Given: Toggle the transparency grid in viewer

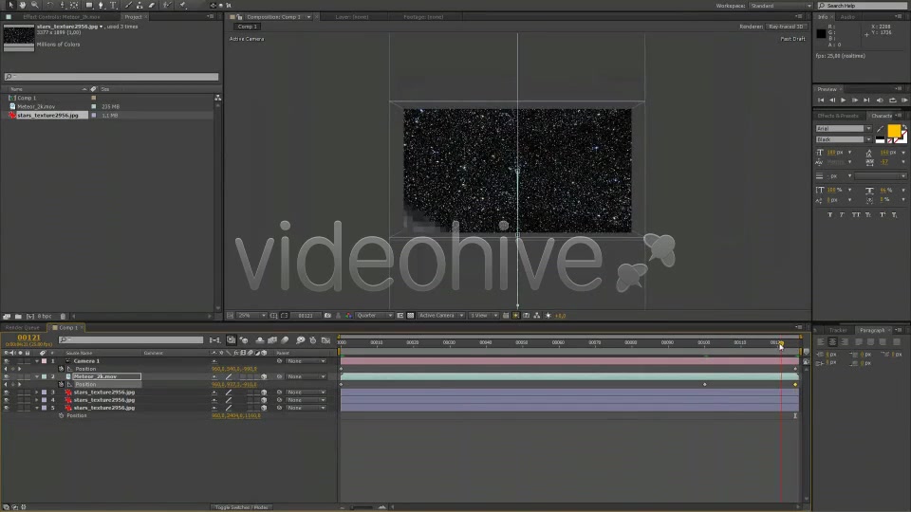Looking at the screenshot, I should tap(411, 315).
